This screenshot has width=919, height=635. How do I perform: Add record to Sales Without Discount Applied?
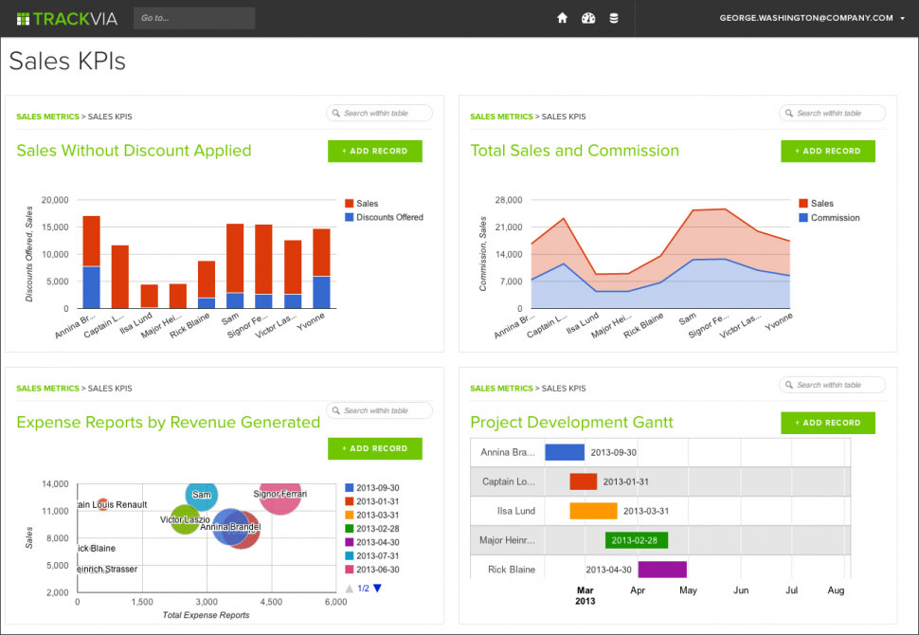click(375, 152)
